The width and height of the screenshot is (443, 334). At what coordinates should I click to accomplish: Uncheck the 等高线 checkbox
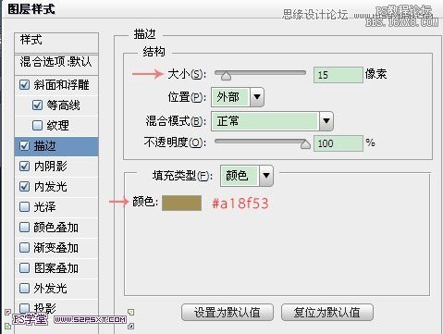37,105
